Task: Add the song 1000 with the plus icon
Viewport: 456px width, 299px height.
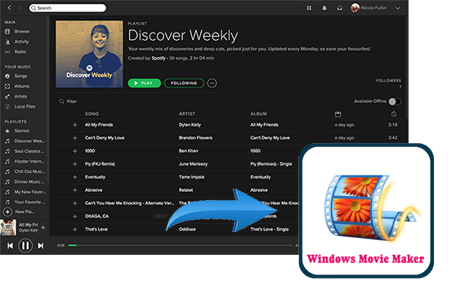Action: [x=74, y=151]
